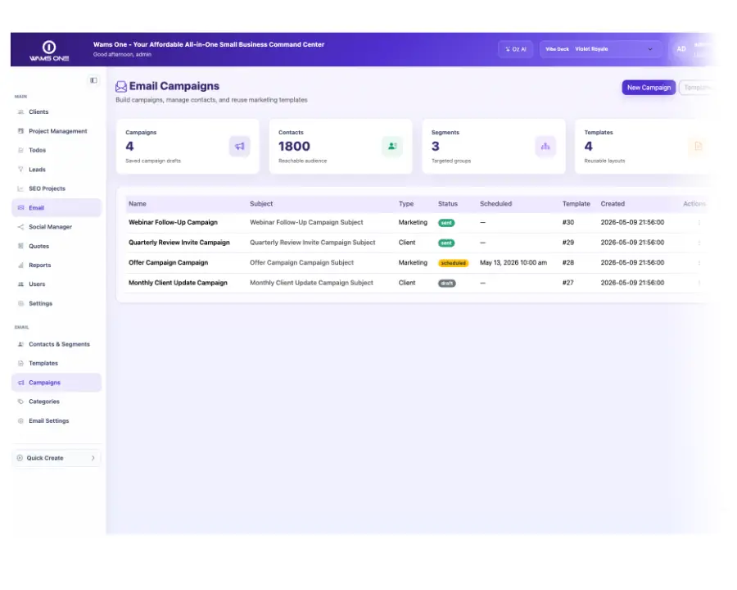Click the AD user avatar
Viewport: 737px width, 590px height.
681,49
